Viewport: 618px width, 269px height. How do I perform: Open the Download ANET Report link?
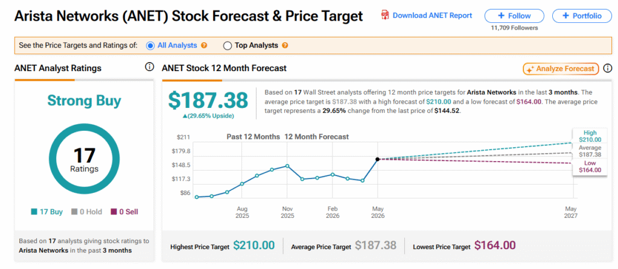pyautogui.click(x=432, y=15)
